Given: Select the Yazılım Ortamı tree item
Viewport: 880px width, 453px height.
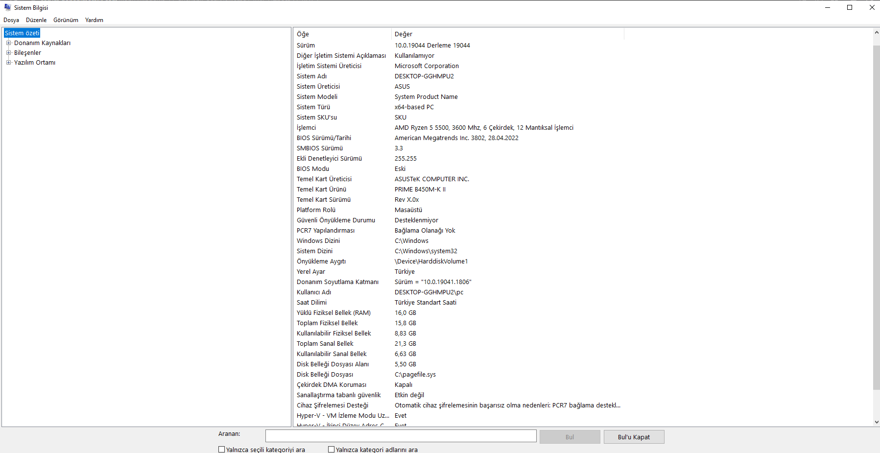Looking at the screenshot, I should (35, 63).
